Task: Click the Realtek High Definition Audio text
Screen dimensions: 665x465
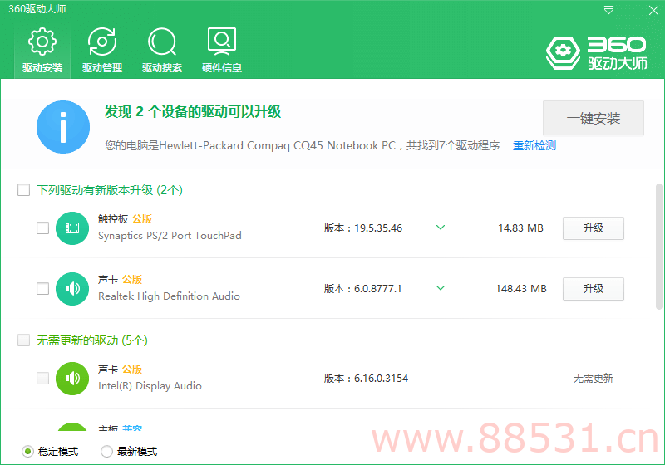Action: click(x=169, y=296)
